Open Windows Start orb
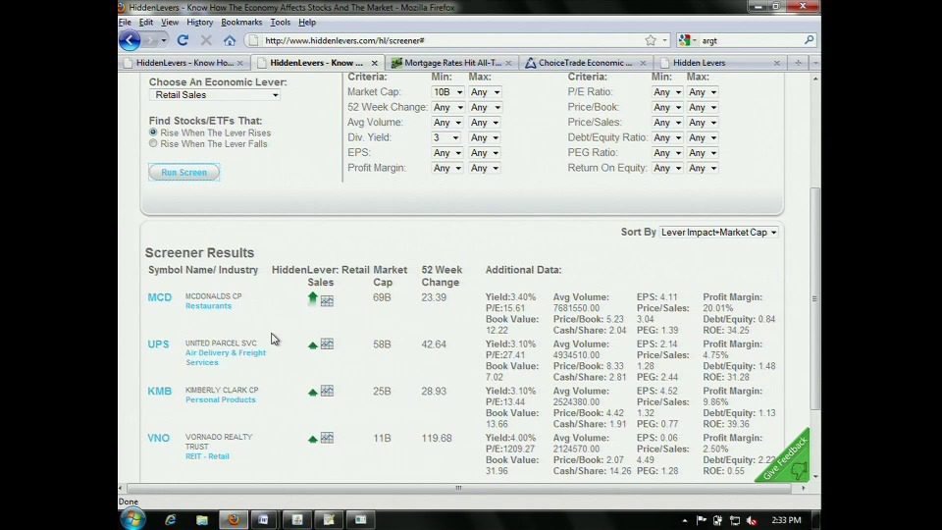 coord(132,519)
